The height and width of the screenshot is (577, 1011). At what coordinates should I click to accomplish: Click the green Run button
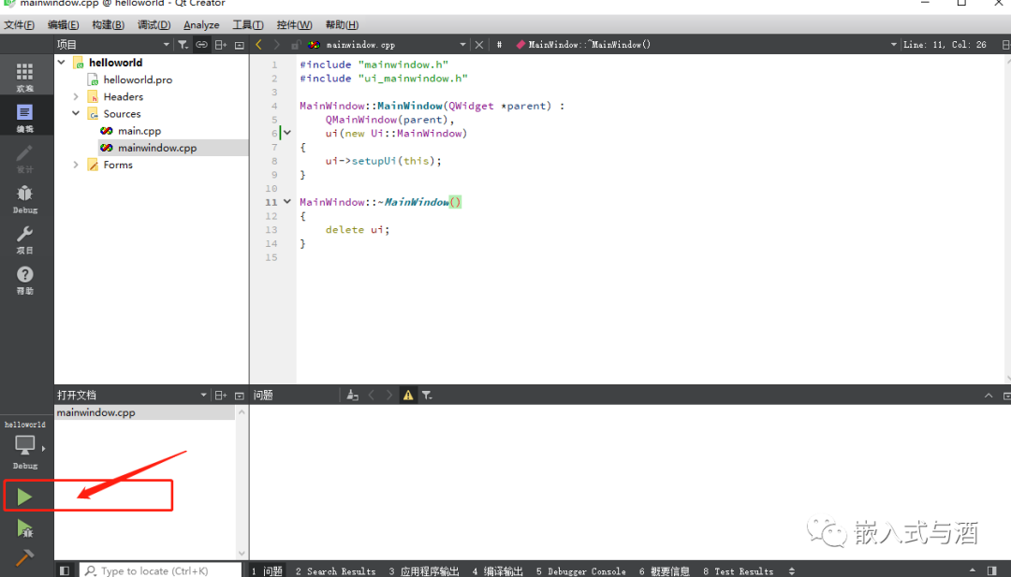click(24, 497)
